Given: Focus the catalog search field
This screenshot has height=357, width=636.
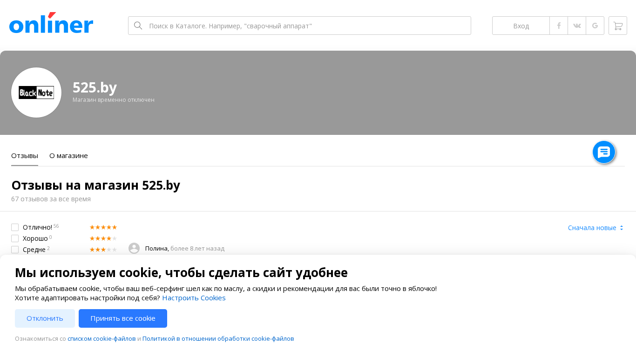Looking at the screenshot, I should [299, 26].
